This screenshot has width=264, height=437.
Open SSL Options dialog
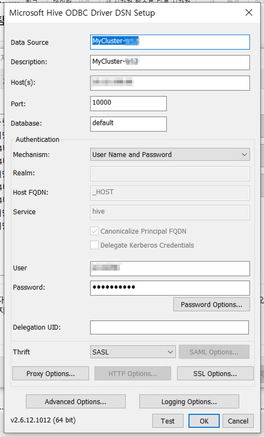tap(215, 374)
